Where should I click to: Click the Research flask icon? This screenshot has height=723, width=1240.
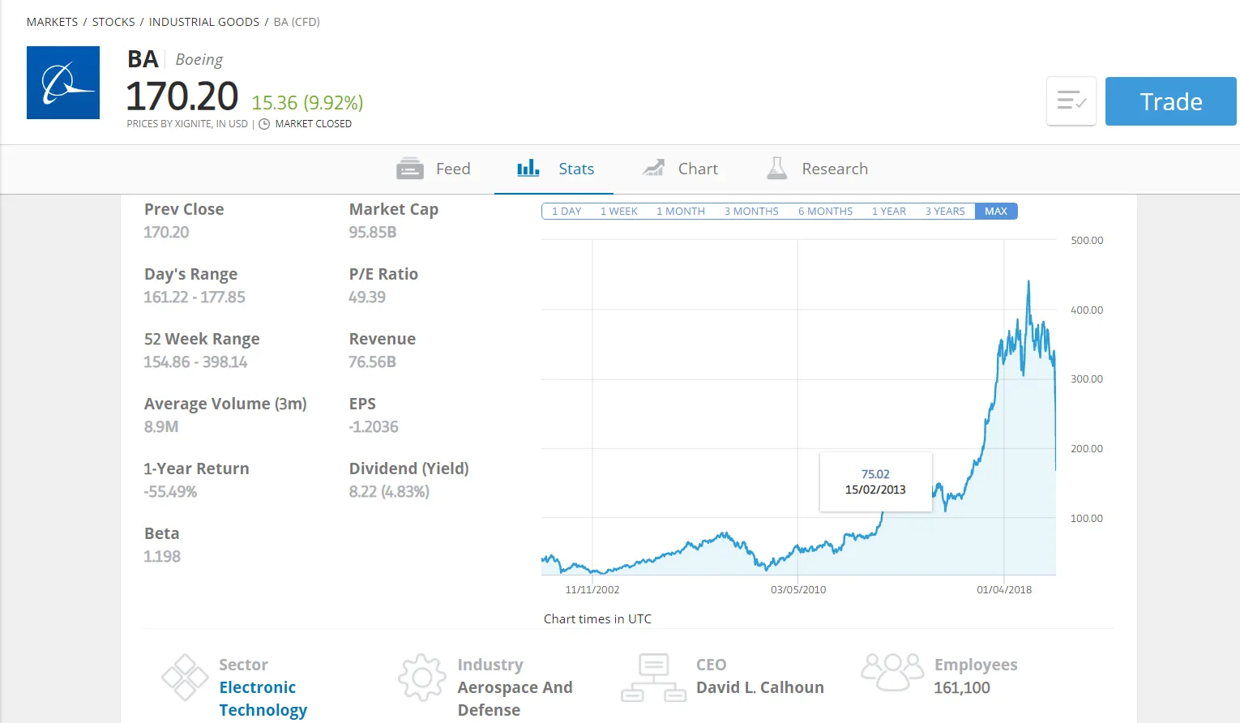[777, 168]
